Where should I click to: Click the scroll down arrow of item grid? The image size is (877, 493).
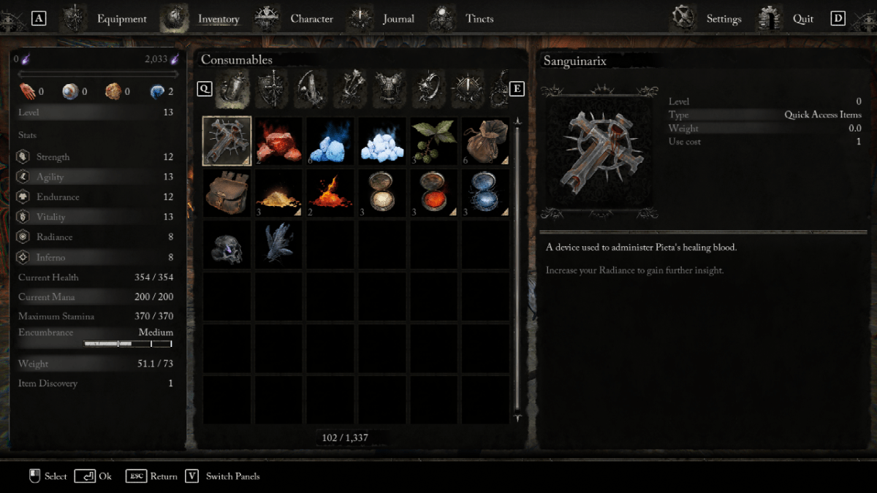[517, 418]
